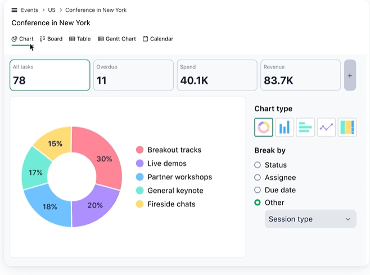Click the 17% teal donut segment
This screenshot has height=275, width=370.
[x=35, y=172]
